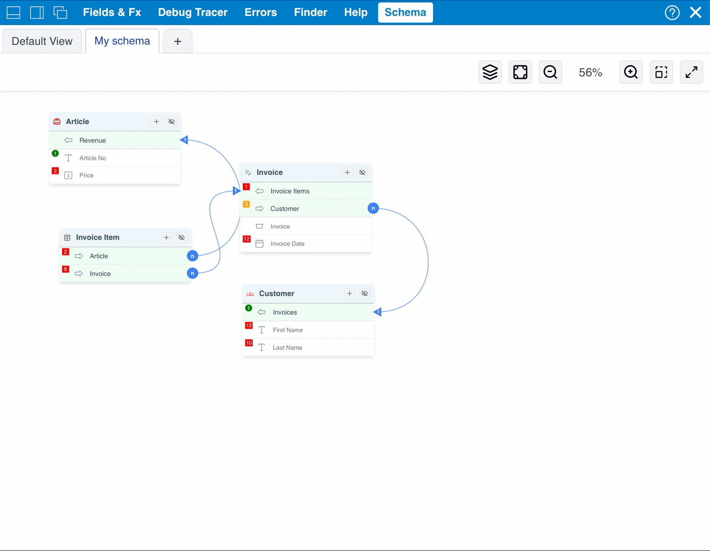This screenshot has height=551, width=710.
Task: Select the Schema menu item
Action: pyautogui.click(x=405, y=13)
